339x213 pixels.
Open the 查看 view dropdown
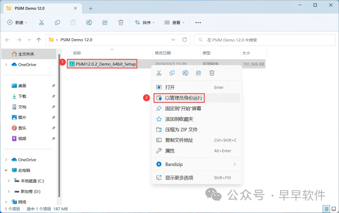(x=174, y=23)
